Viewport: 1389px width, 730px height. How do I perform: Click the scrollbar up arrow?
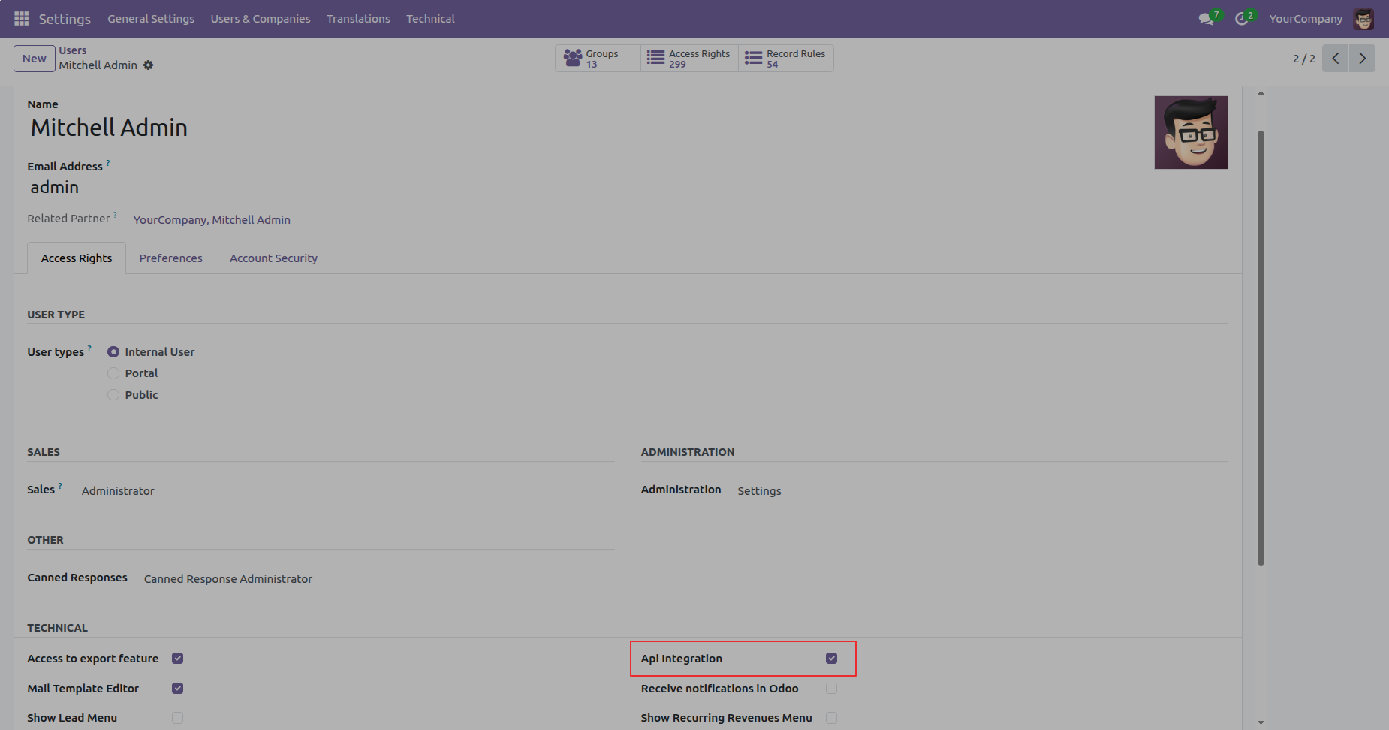click(1261, 93)
